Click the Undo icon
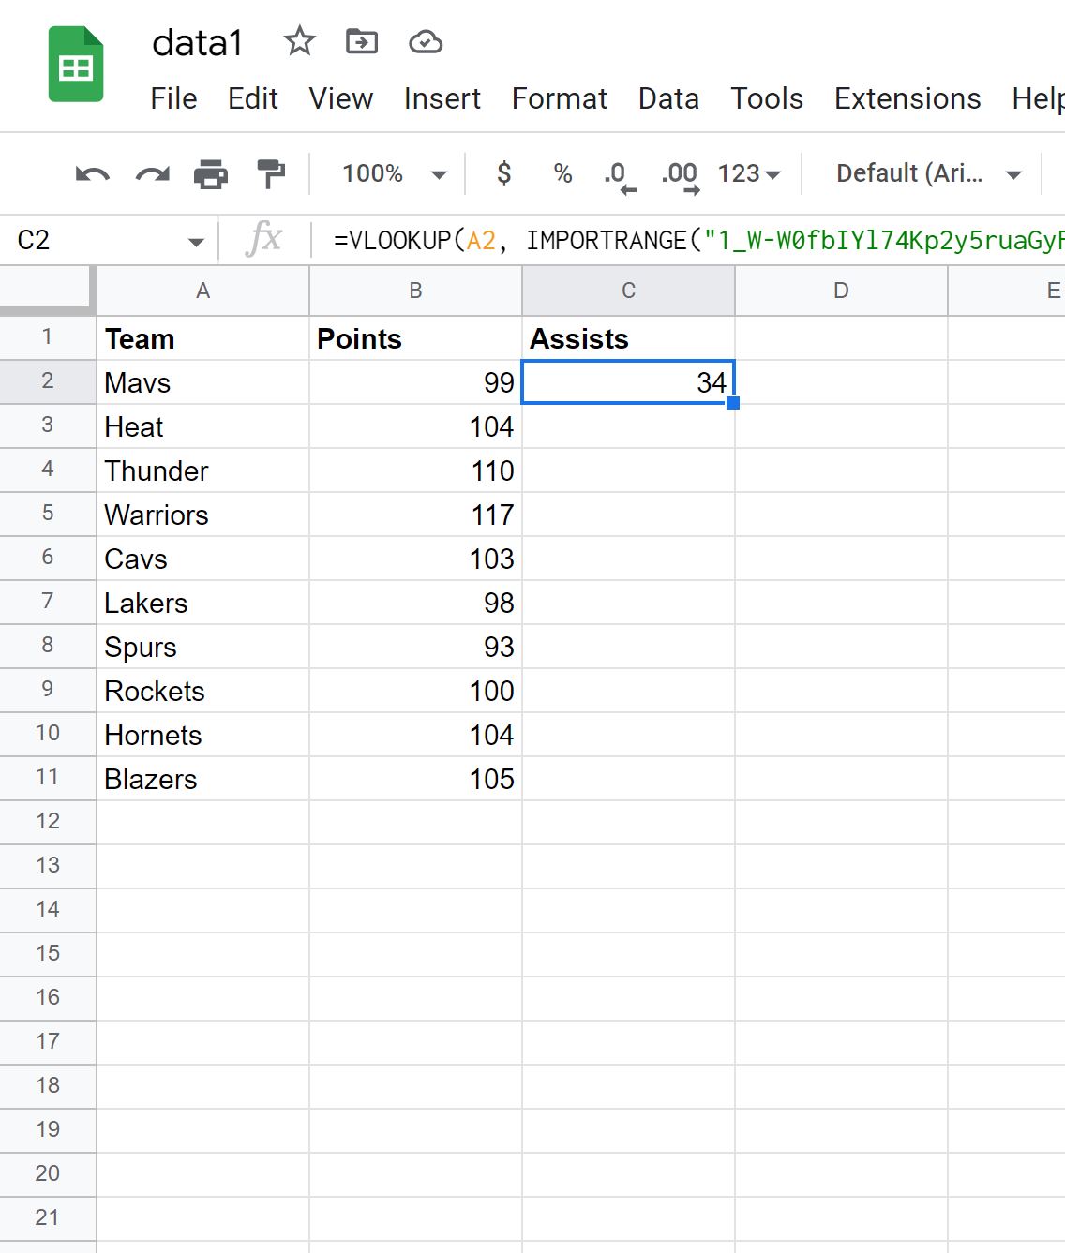Viewport: 1065px width, 1253px height. point(91,173)
